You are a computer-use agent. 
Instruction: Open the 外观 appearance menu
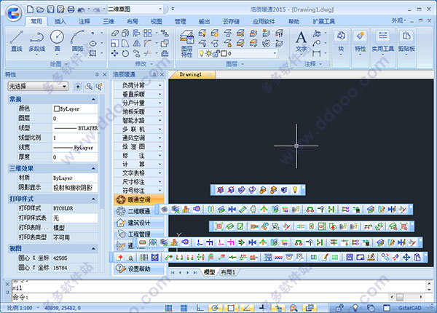[x=399, y=20]
